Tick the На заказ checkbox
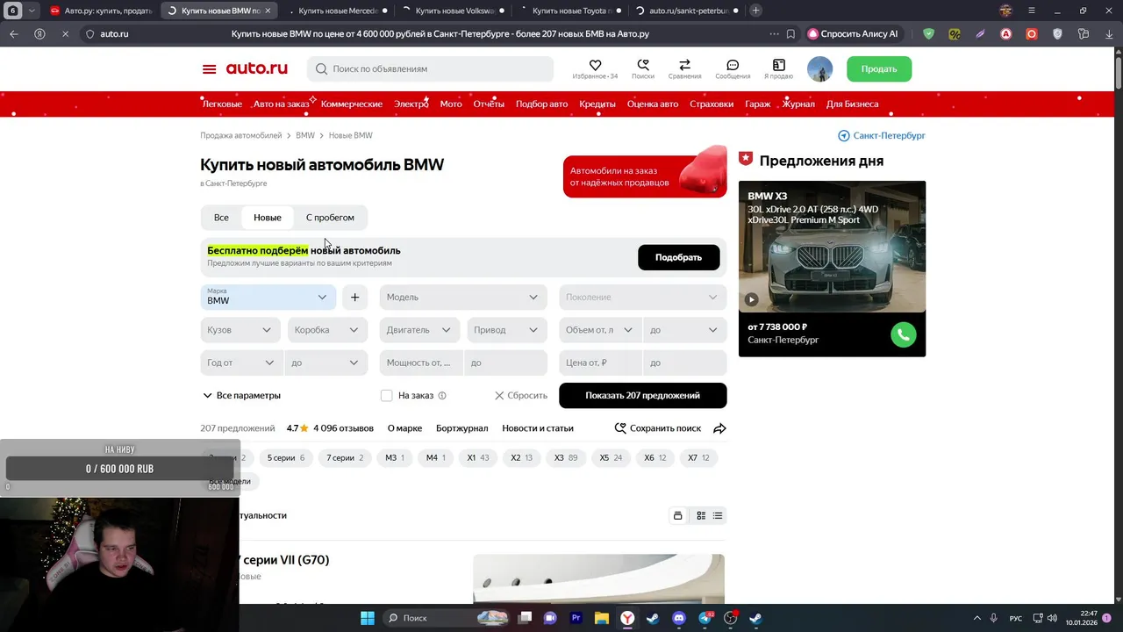Image resolution: width=1123 pixels, height=632 pixels. [x=386, y=396]
